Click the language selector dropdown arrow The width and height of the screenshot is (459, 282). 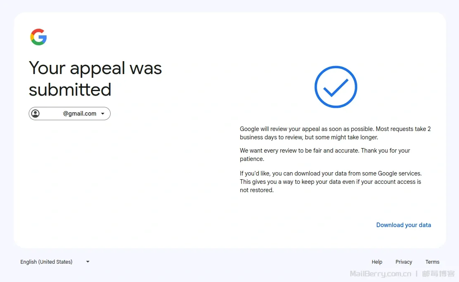(x=88, y=262)
